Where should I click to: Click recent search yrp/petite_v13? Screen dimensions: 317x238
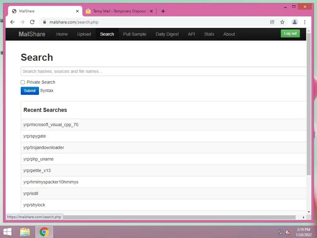pyautogui.click(x=37, y=171)
